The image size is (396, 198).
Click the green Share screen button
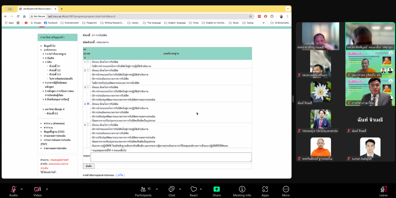[217, 191]
